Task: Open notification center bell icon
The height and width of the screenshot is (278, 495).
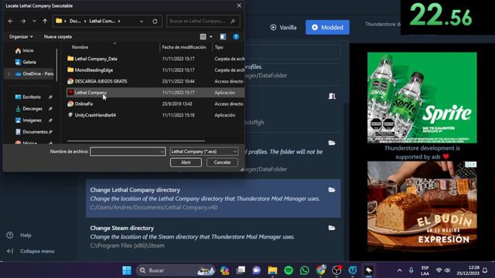Action: coord(485,270)
